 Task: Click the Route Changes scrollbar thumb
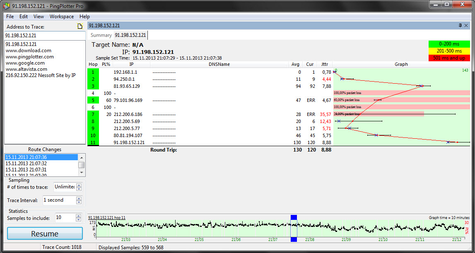81,165
